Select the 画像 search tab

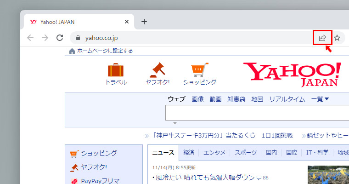click(x=197, y=99)
